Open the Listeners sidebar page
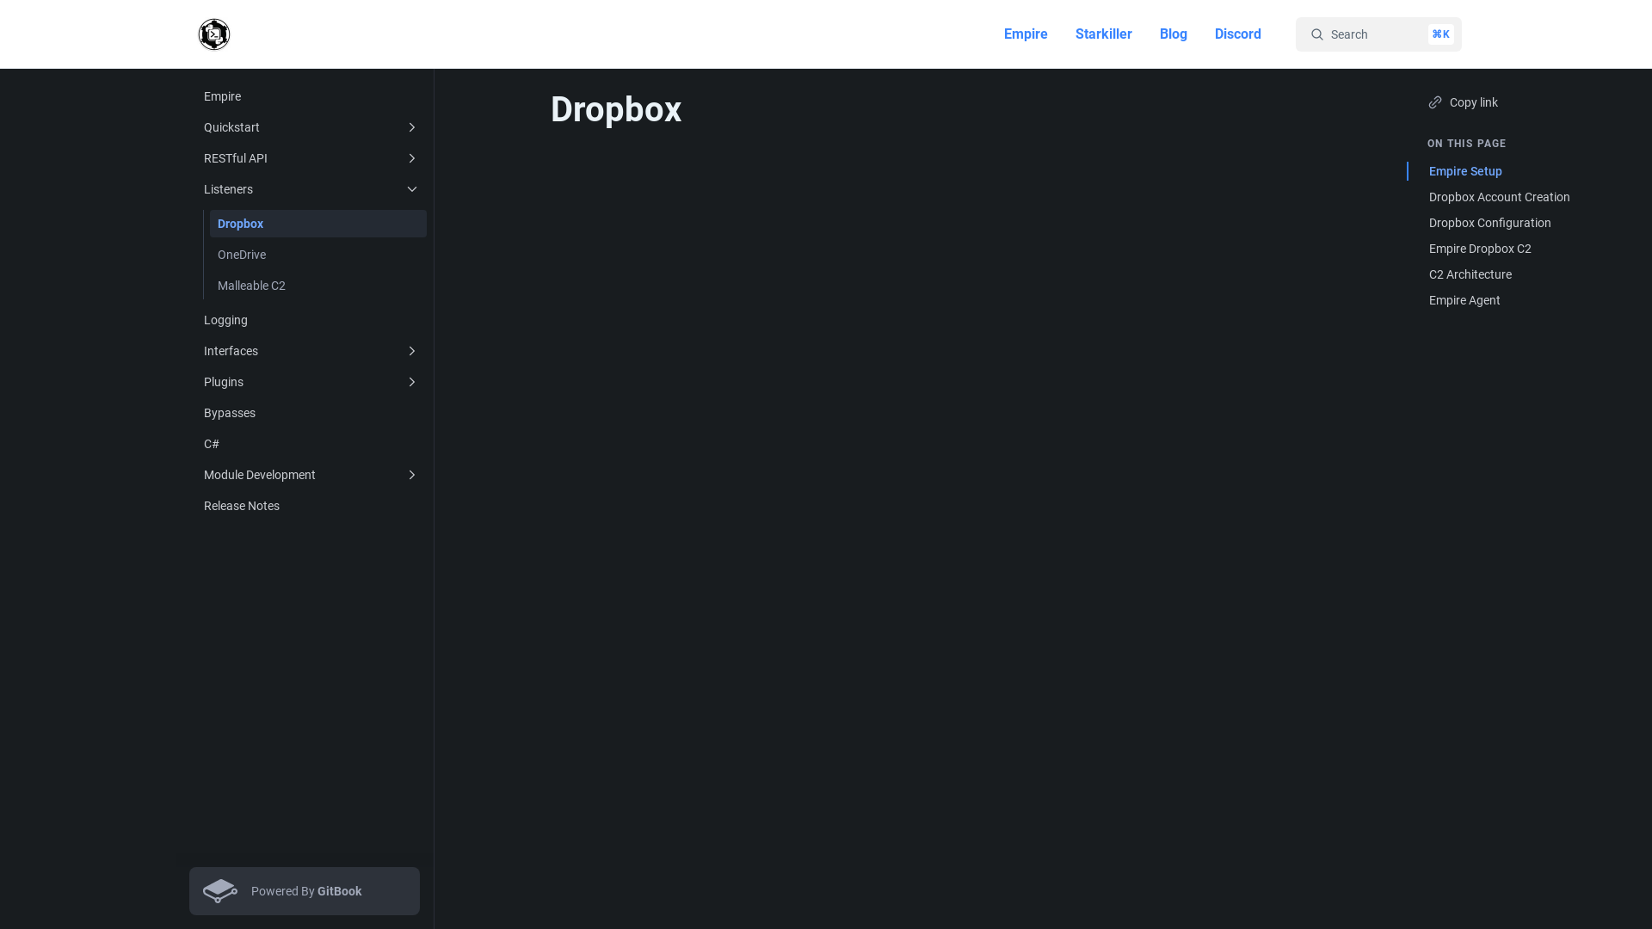Screen dimensions: 1652x929 (x=311, y=189)
